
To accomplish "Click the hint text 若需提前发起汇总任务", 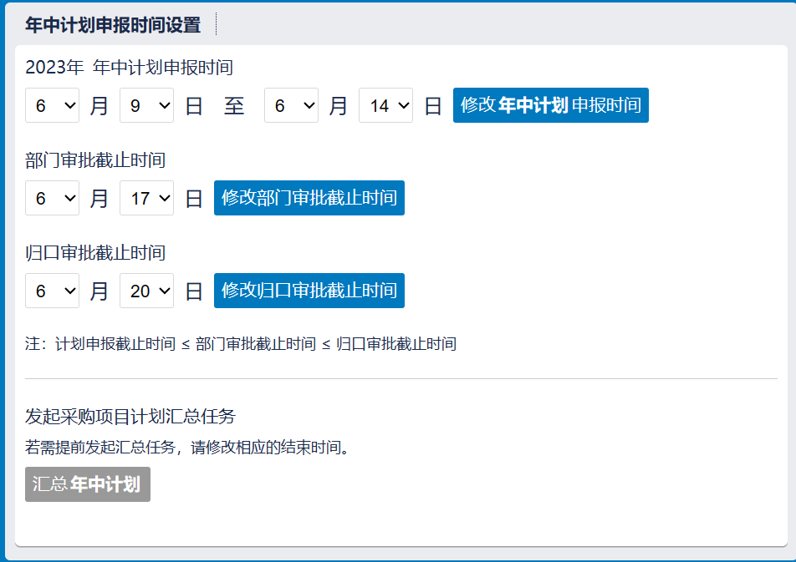I will coord(186,448).
